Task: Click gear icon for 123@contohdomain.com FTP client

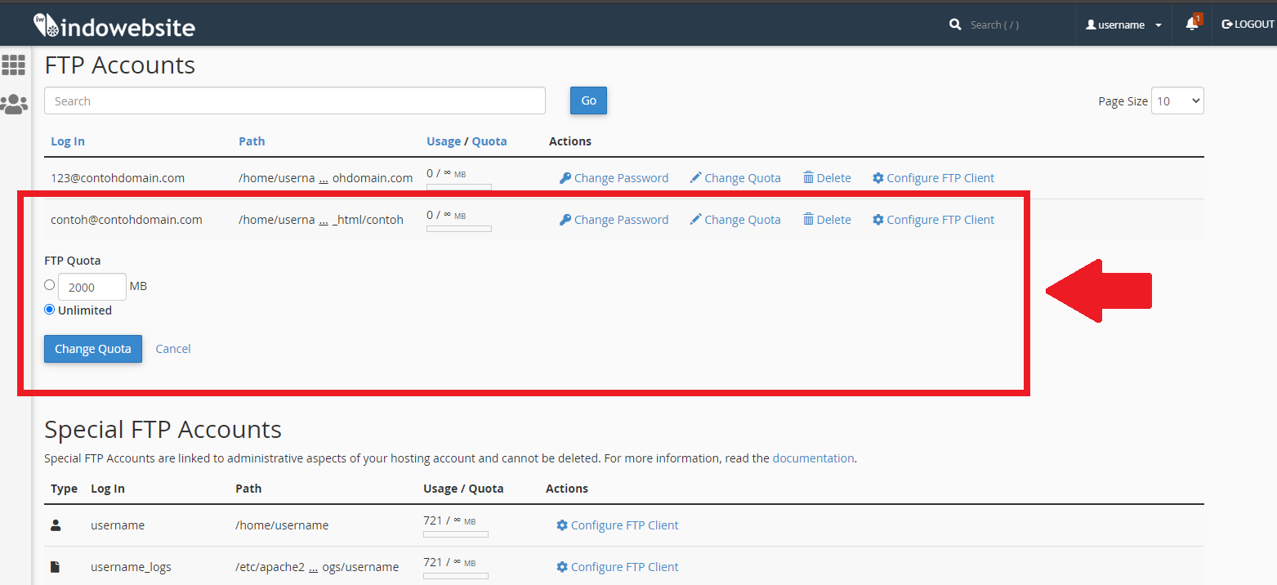Action: [x=878, y=178]
